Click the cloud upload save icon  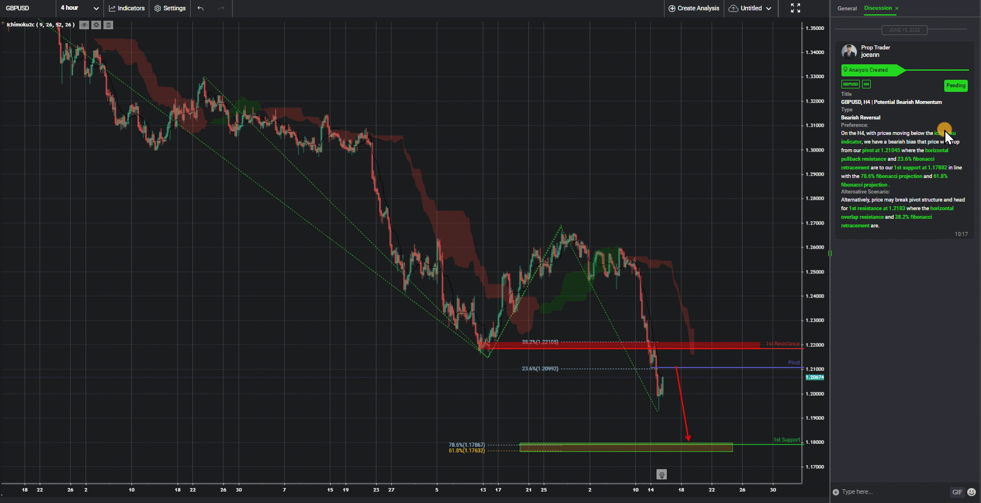(733, 8)
